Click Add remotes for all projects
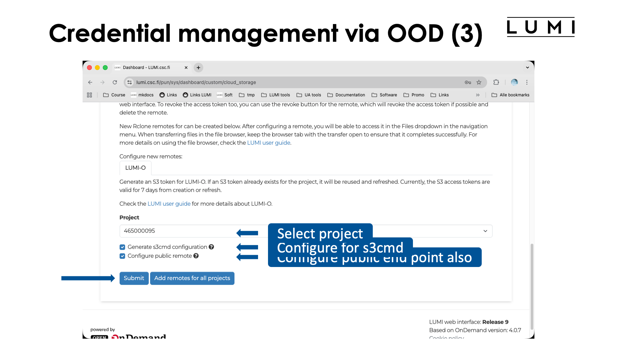 (x=192, y=278)
